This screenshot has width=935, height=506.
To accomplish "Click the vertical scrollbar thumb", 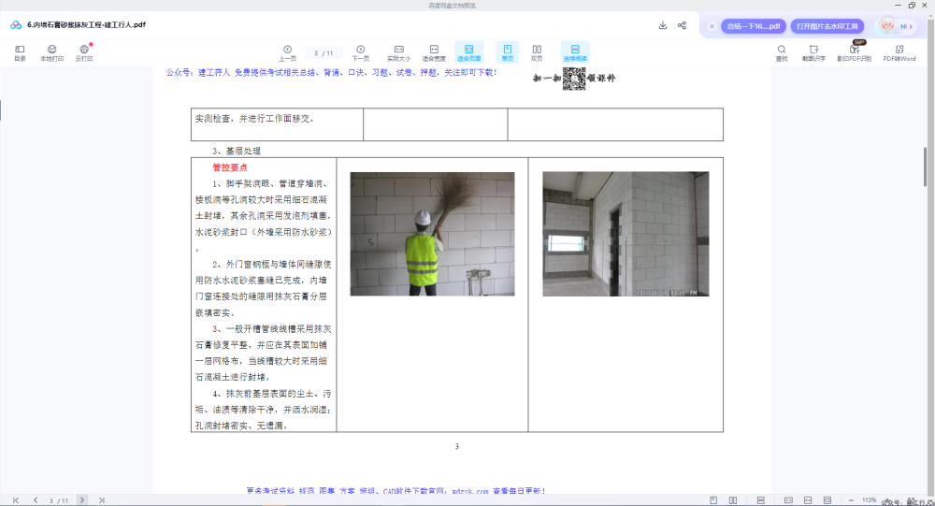I will coord(925,167).
